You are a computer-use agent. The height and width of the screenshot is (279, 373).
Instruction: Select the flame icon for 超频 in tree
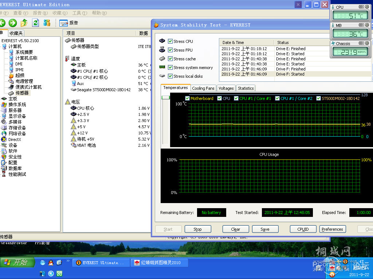point(11,76)
